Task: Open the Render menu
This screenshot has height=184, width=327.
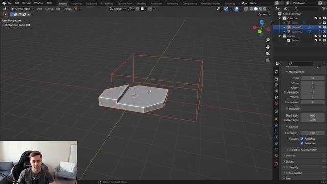Action: (x=27, y=3)
